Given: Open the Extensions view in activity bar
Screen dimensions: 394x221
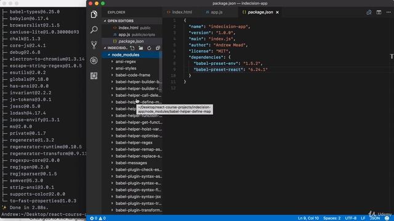Looking at the screenshot, I should pyautogui.click(x=94, y=76).
